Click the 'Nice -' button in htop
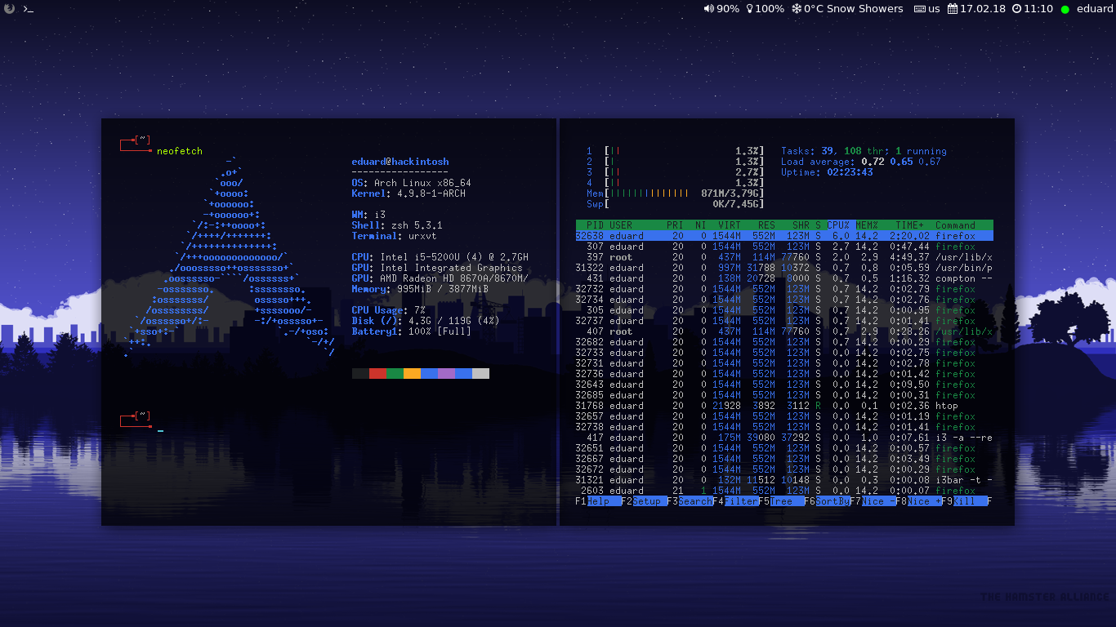Viewport: 1116px width, 627px height. coord(878,501)
